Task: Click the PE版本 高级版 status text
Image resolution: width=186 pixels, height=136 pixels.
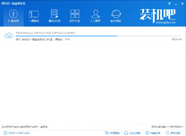Action: click(x=25, y=127)
